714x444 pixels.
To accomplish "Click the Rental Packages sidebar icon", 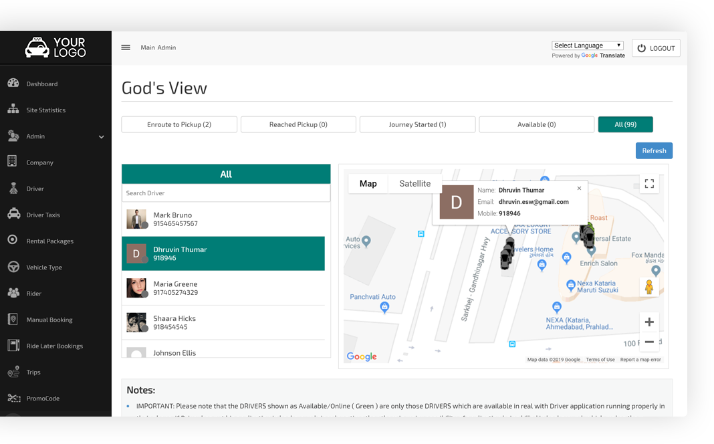I will point(13,241).
